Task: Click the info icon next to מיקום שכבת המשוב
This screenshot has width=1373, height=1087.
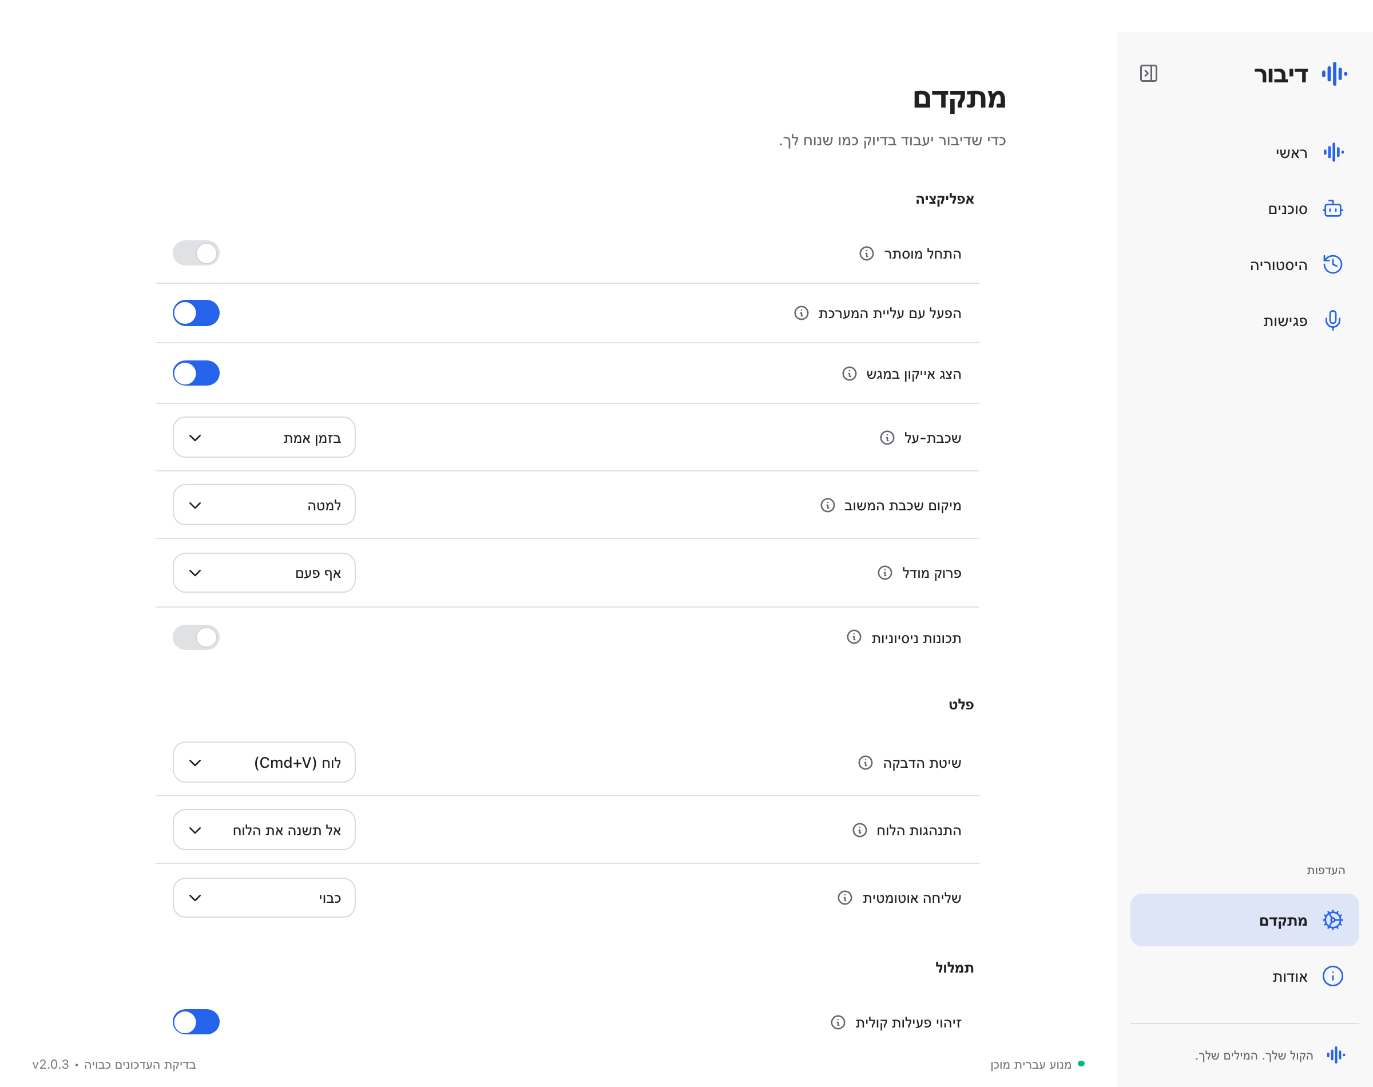Action: (827, 505)
